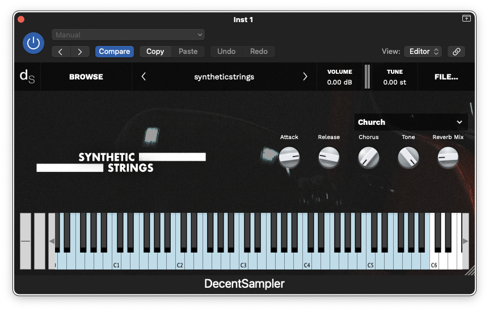Play the C3 key on keyboard
Image resolution: width=489 pixels, height=311 pixels.
[x=243, y=262]
